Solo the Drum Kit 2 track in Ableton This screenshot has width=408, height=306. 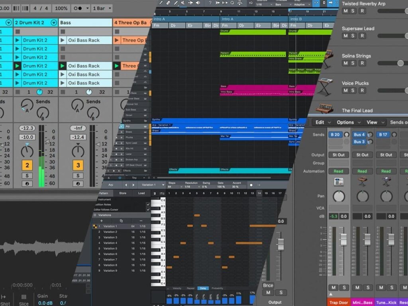(x=27, y=176)
